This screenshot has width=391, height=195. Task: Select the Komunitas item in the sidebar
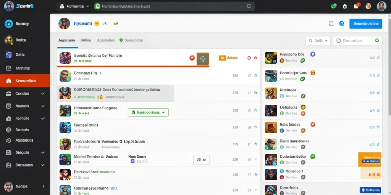(x=25, y=81)
